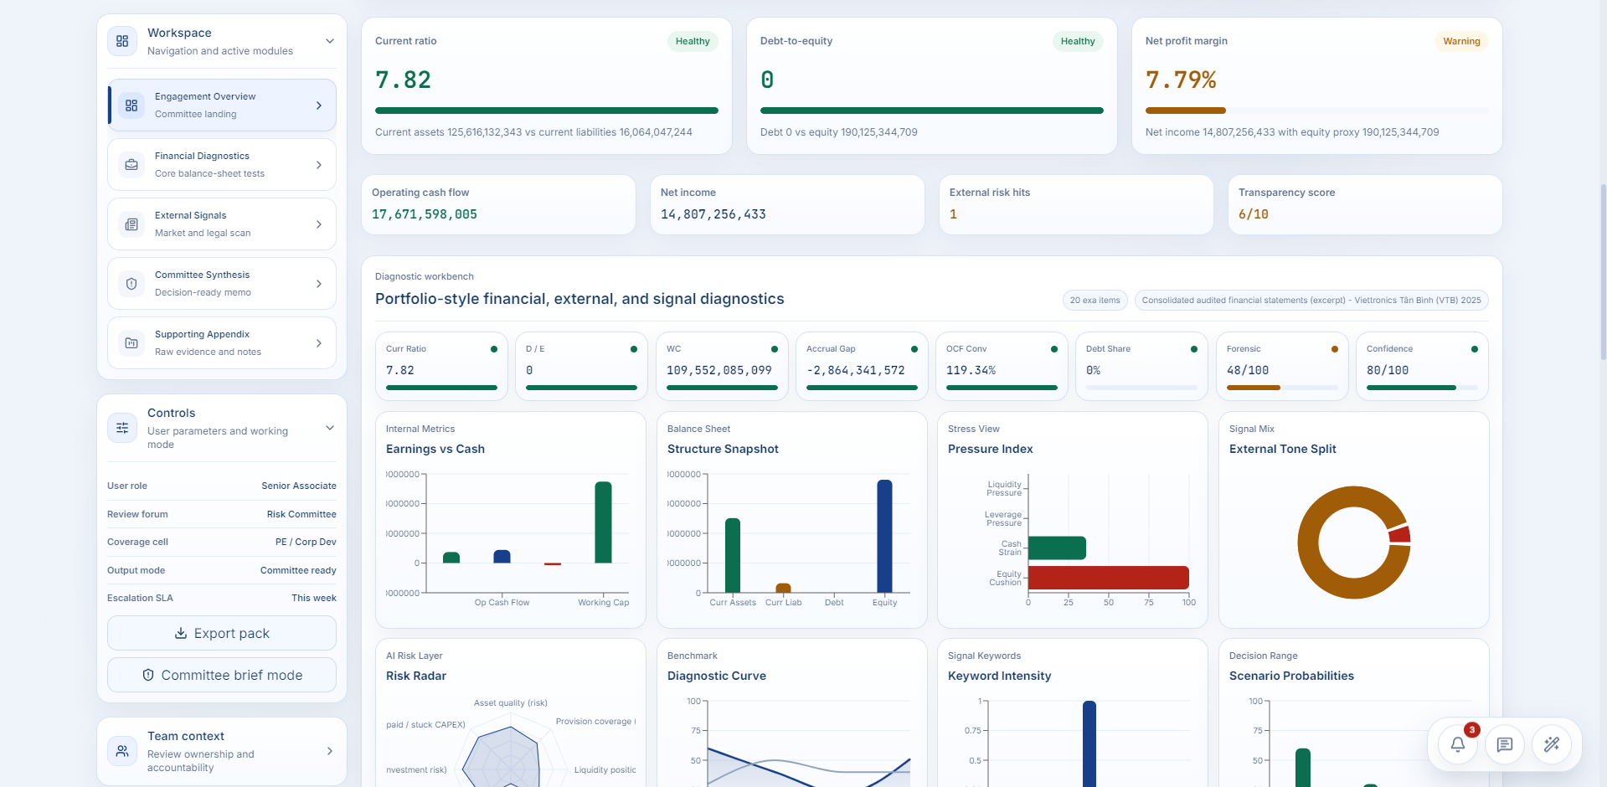This screenshot has width=1607, height=787.
Task: Click Debt Share value 0%
Action: [x=1093, y=370]
